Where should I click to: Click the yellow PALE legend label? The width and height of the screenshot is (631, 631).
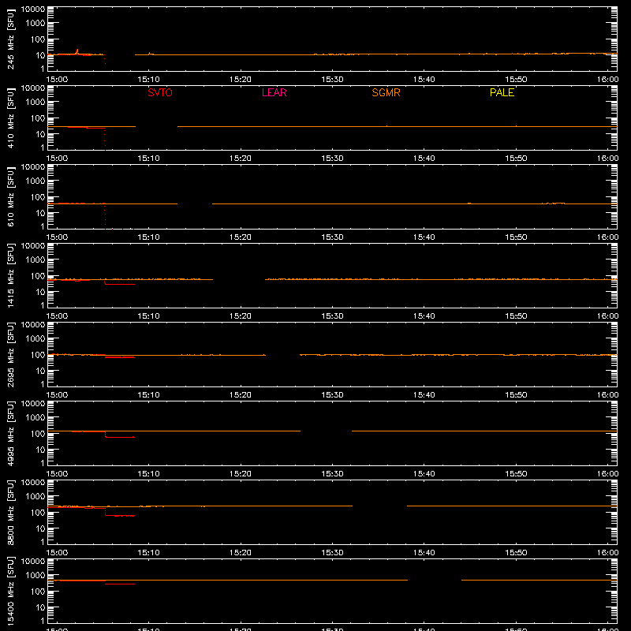(x=502, y=92)
